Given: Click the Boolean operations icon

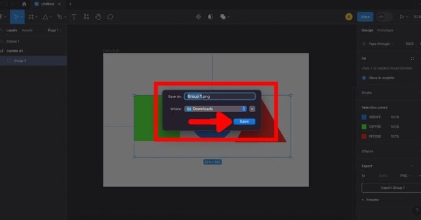Looking at the screenshot, I should [x=223, y=17].
